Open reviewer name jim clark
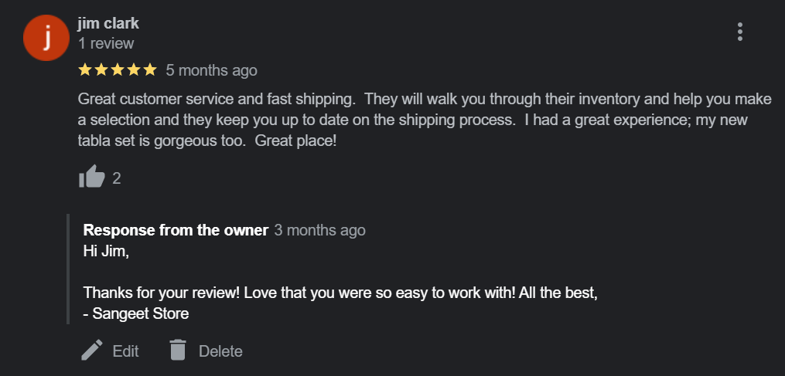Viewport: 785px width, 376px height. (x=108, y=23)
